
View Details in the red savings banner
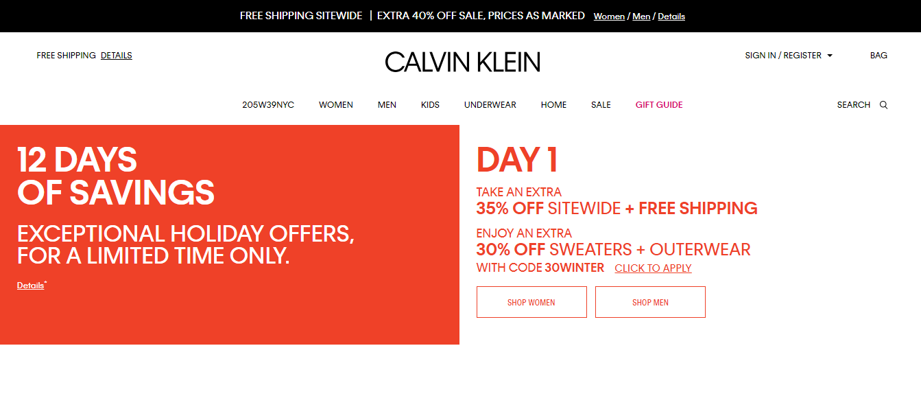(x=30, y=286)
